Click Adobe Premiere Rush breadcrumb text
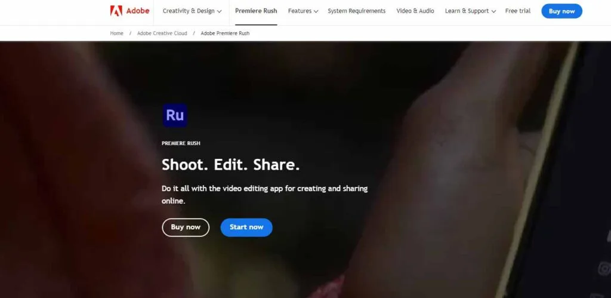This screenshot has width=611, height=298. click(225, 33)
